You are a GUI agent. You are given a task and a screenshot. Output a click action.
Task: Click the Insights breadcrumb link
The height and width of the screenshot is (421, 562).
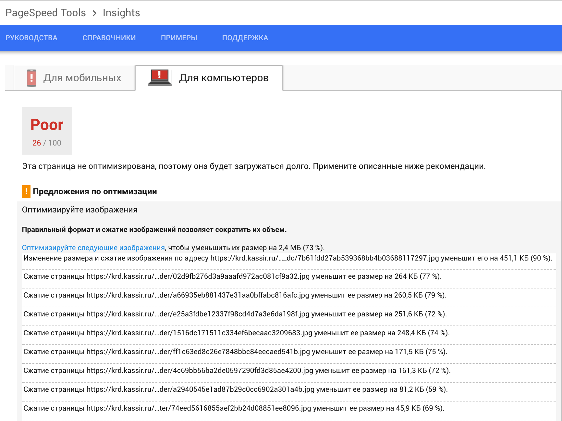pyautogui.click(x=121, y=13)
